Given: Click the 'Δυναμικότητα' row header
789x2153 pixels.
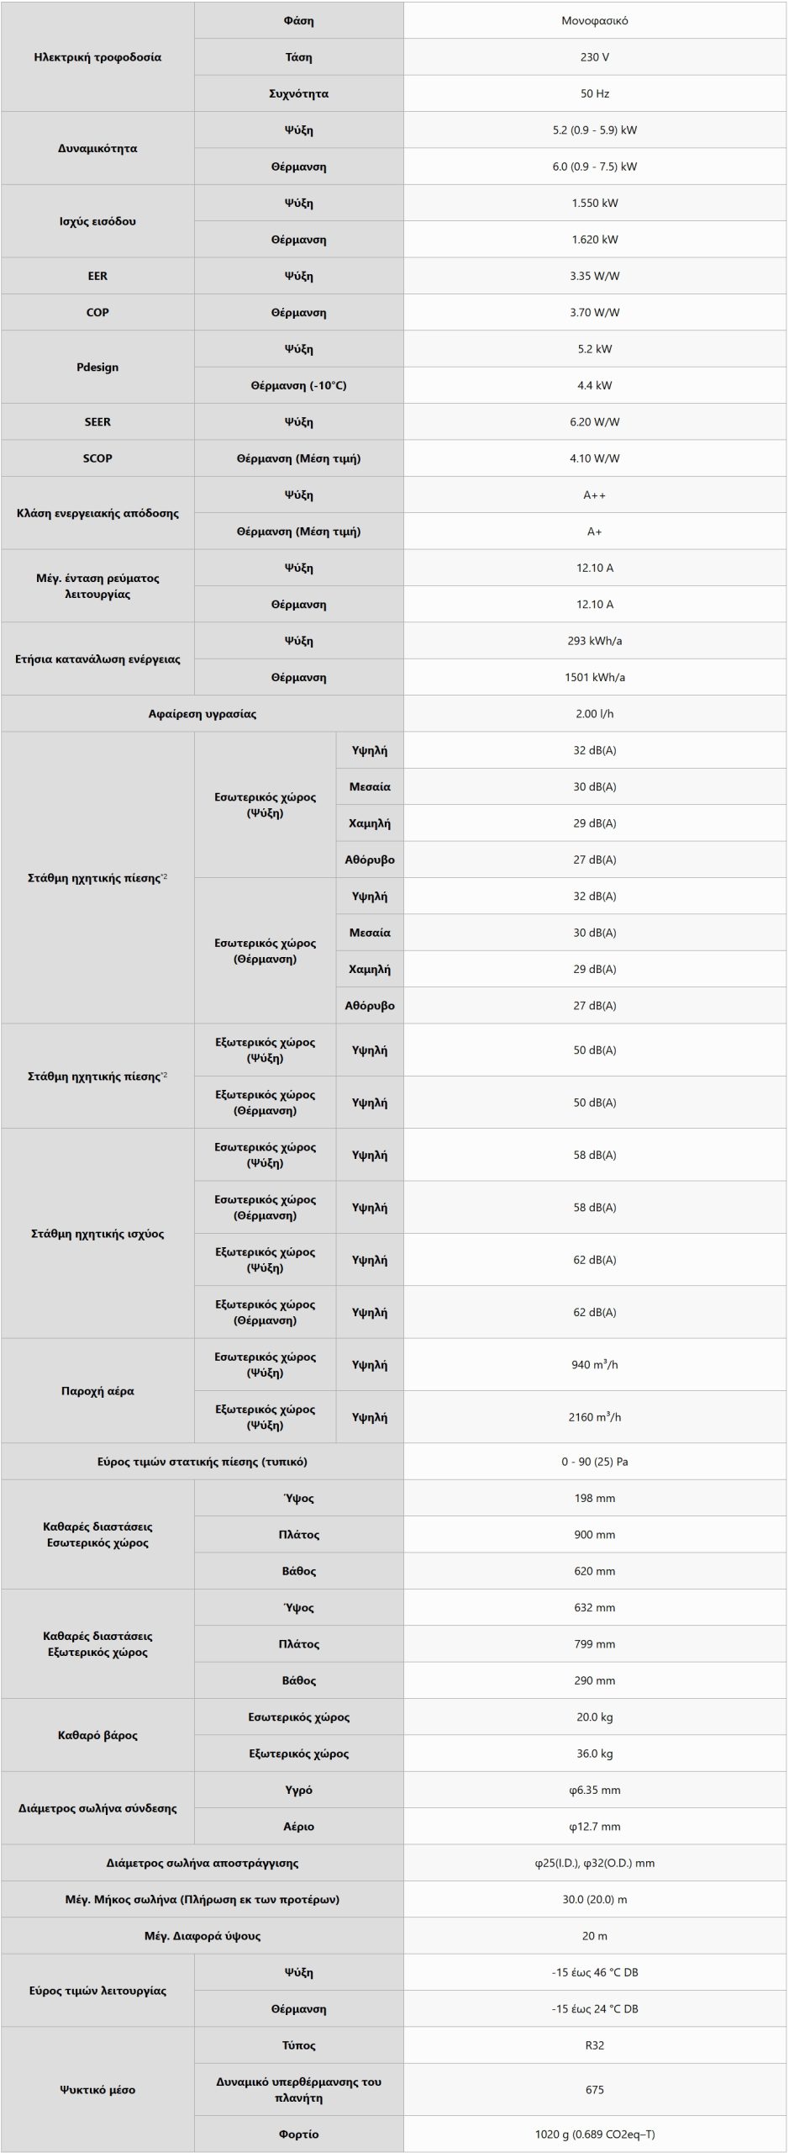Looking at the screenshot, I should (97, 148).
